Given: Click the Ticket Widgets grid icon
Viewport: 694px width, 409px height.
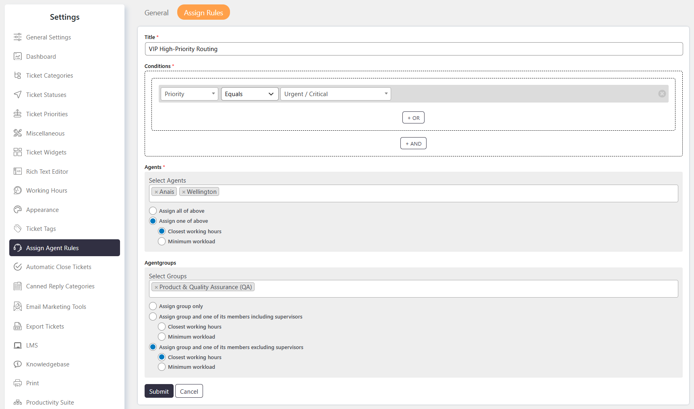Looking at the screenshot, I should click(x=18, y=152).
